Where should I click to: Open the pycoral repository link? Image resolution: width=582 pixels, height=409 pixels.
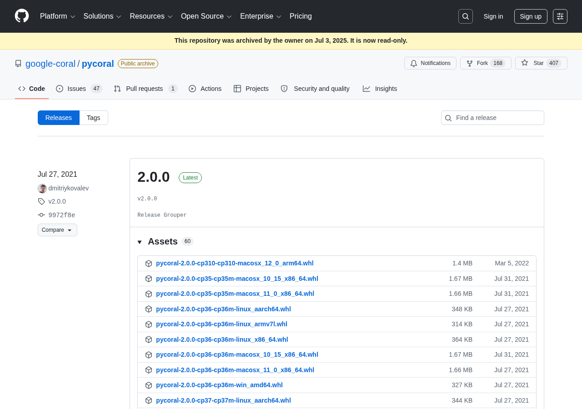98,64
